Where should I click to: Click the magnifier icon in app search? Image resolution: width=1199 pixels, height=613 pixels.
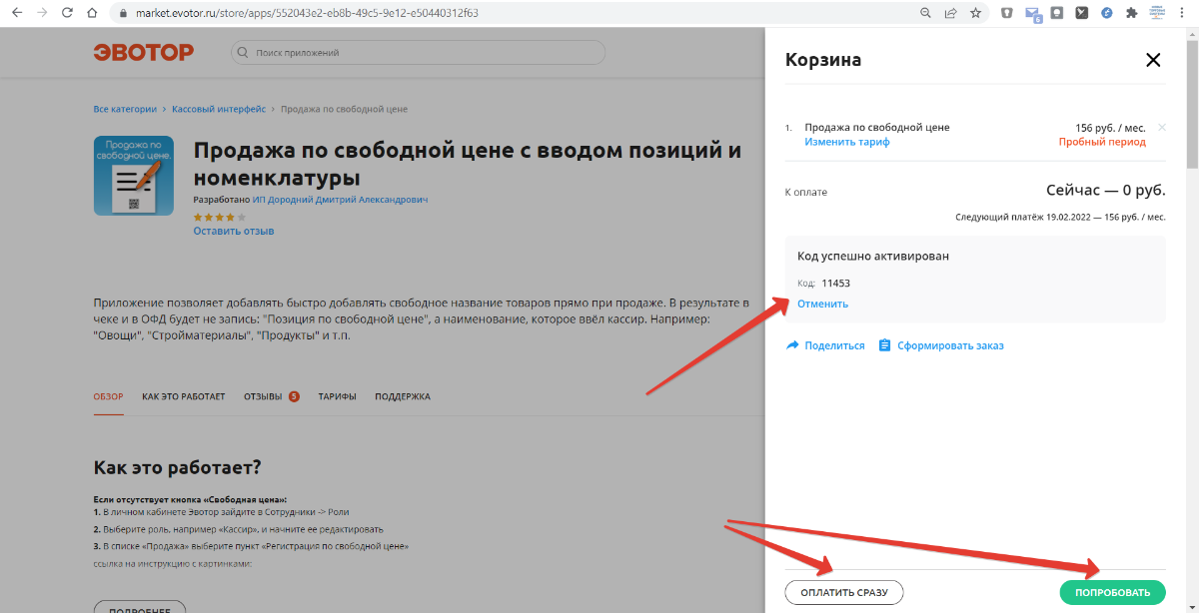click(x=243, y=53)
